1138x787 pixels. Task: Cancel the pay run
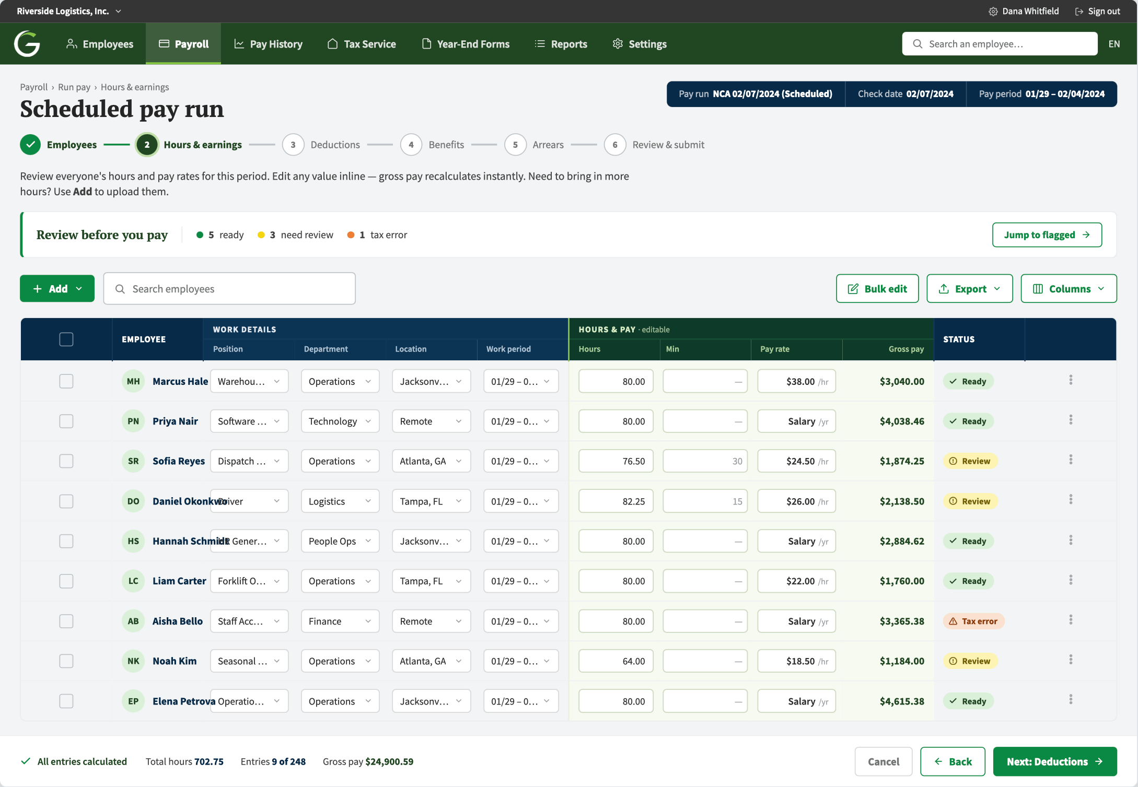[884, 761]
